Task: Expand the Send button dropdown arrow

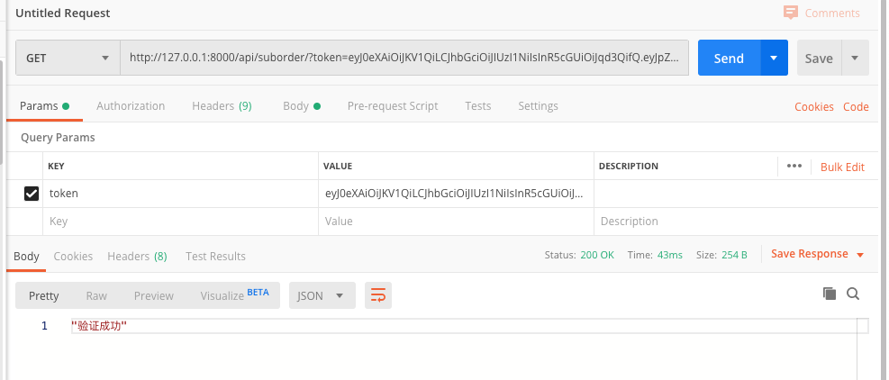Action: pos(774,58)
